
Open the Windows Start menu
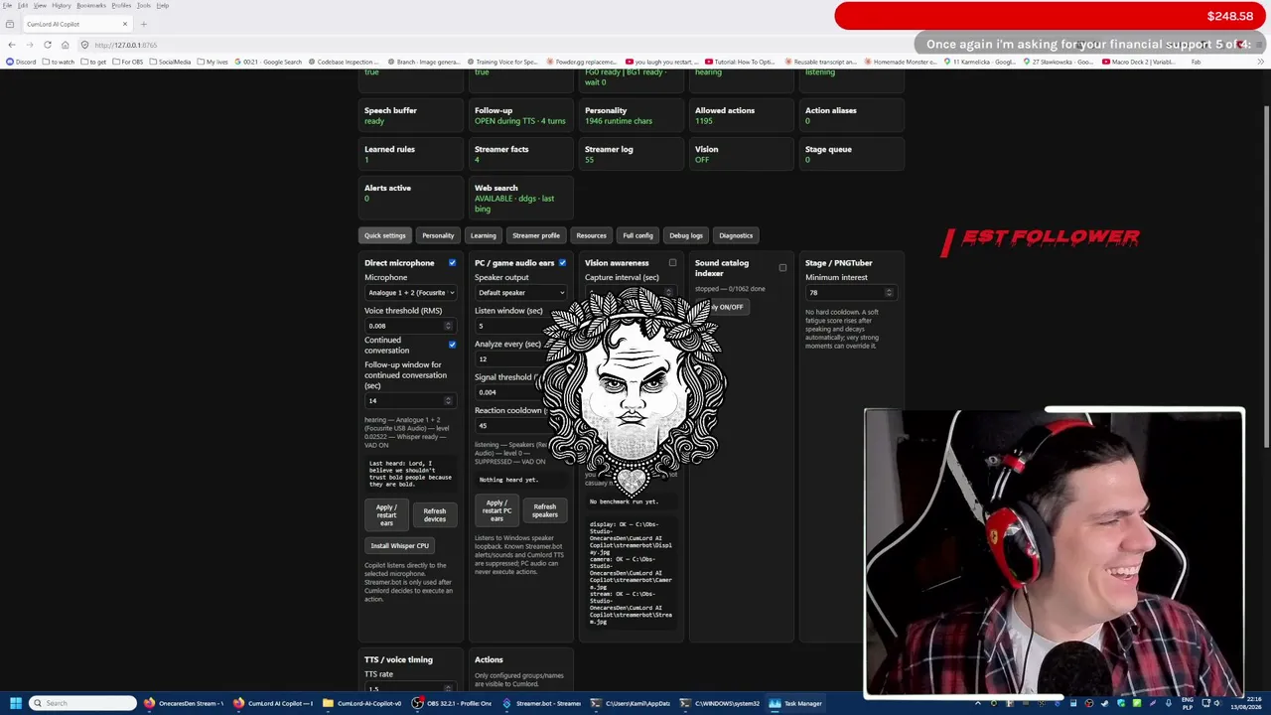click(16, 703)
